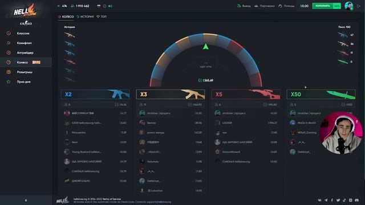Screen dimensions: 365x205
Task: Open the TikTok social link
Action: click(x=344, y=200)
